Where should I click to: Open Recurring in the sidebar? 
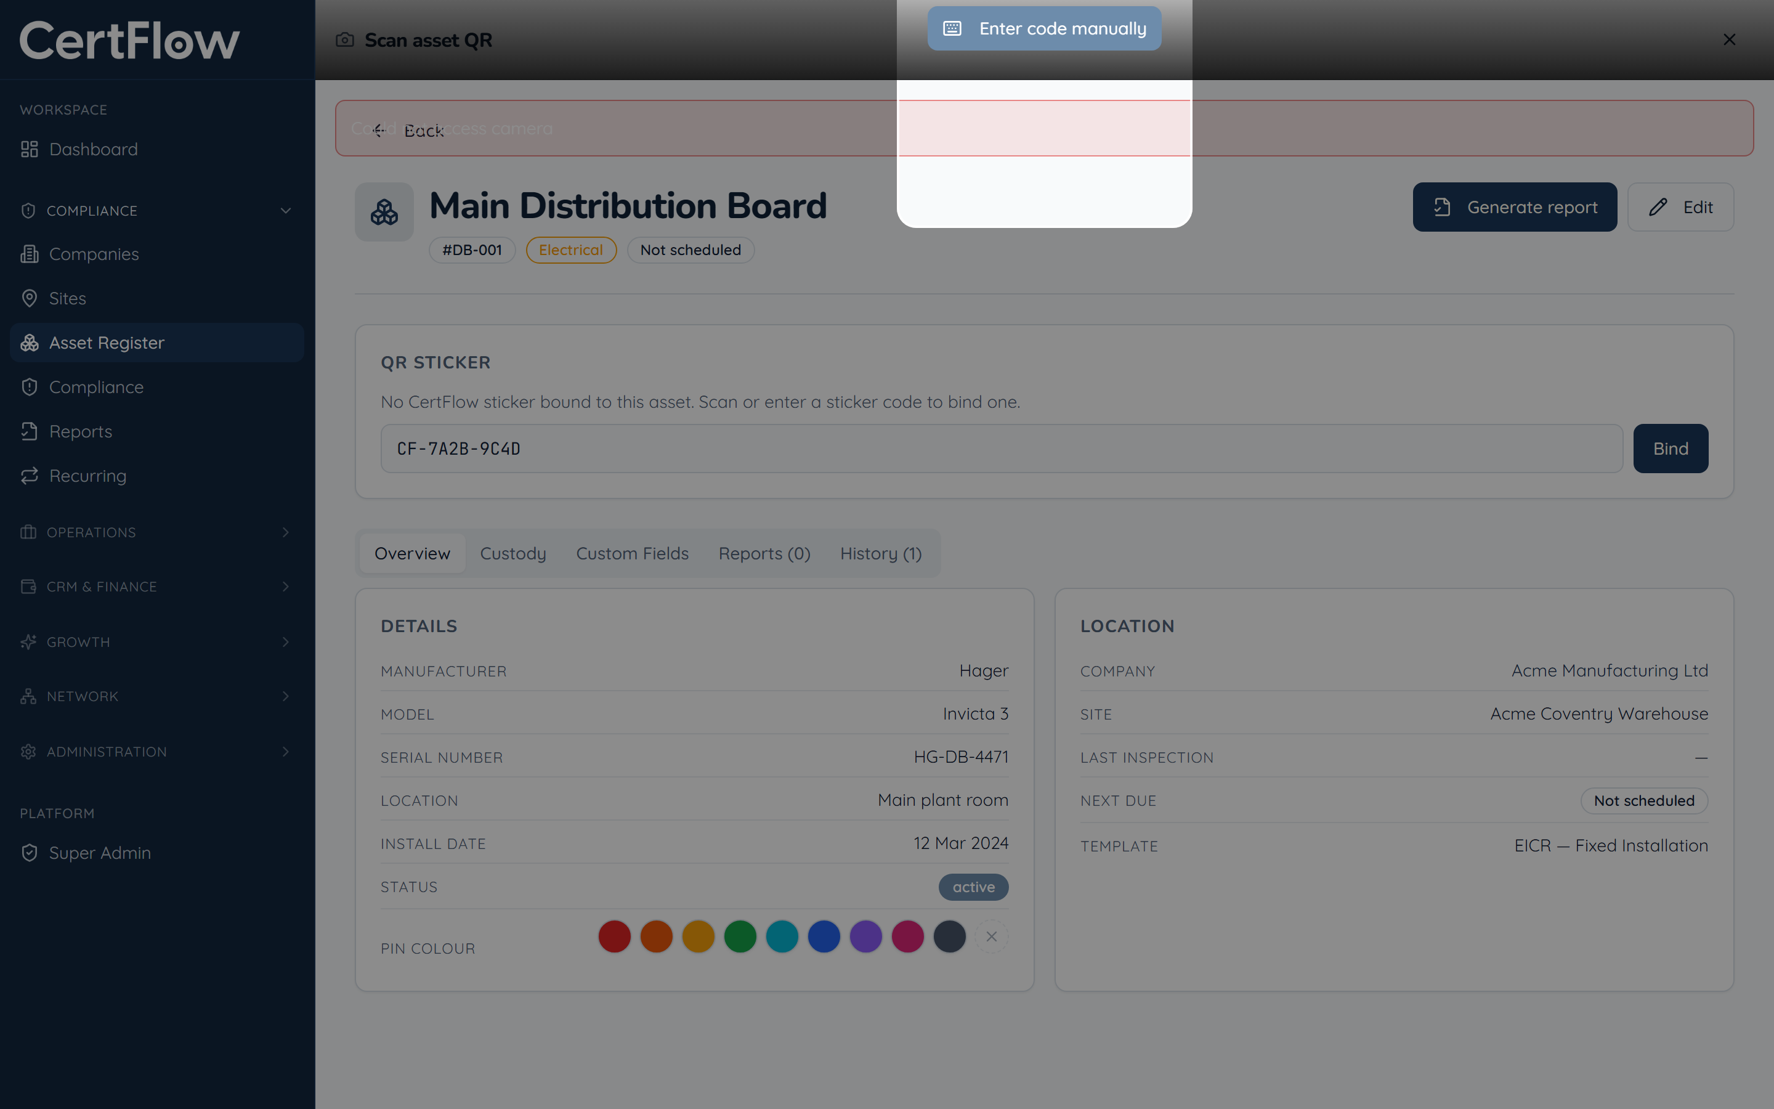[x=157, y=476]
